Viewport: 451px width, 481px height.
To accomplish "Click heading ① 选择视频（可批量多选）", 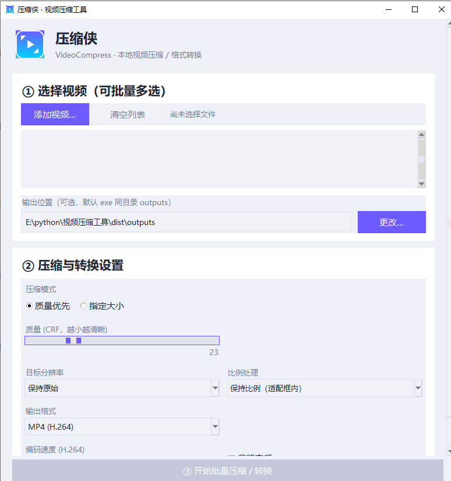I will (94, 91).
